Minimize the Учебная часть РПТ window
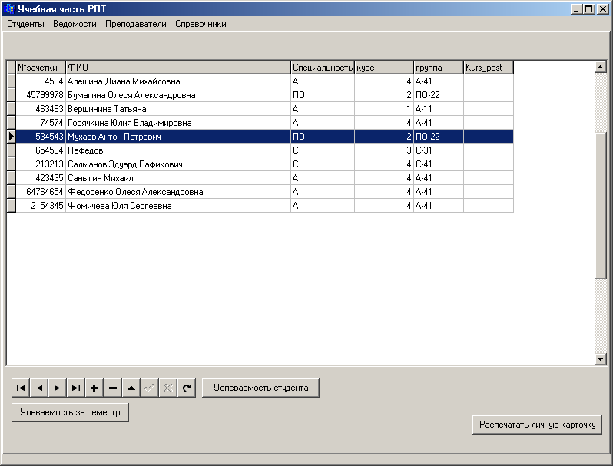 (576, 9)
